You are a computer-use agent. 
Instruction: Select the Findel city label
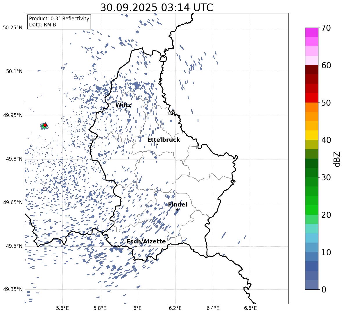(x=178, y=205)
